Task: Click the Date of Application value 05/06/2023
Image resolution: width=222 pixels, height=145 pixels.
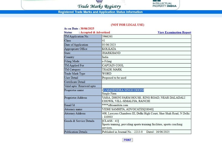Action: (109, 45)
